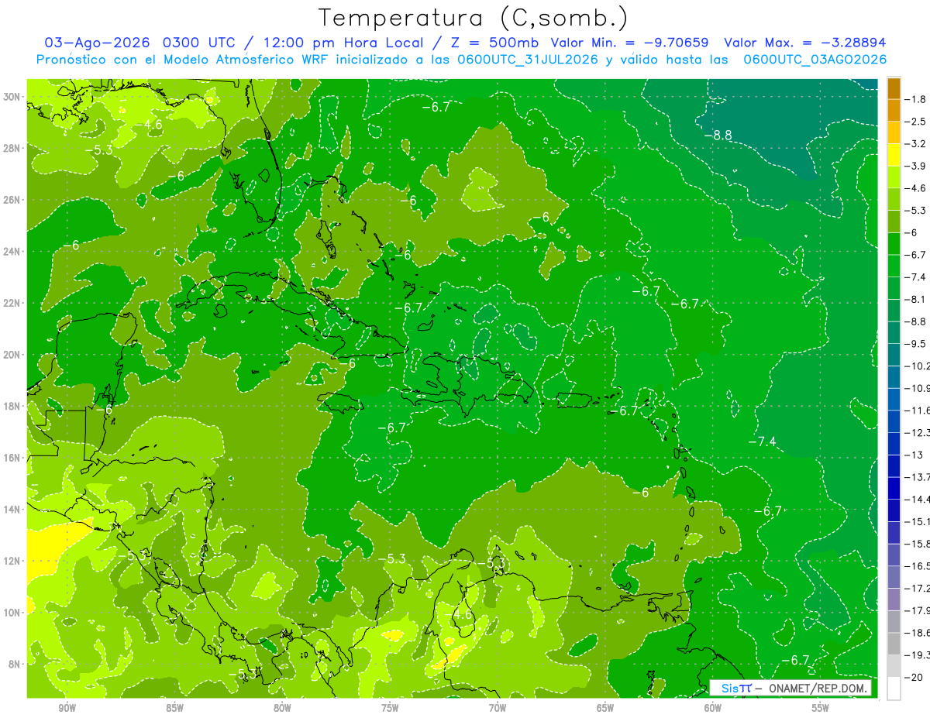Click the title 'Temperatura (C,somb.)'
Image resolution: width=930 pixels, height=718 pixels.
coord(474,18)
